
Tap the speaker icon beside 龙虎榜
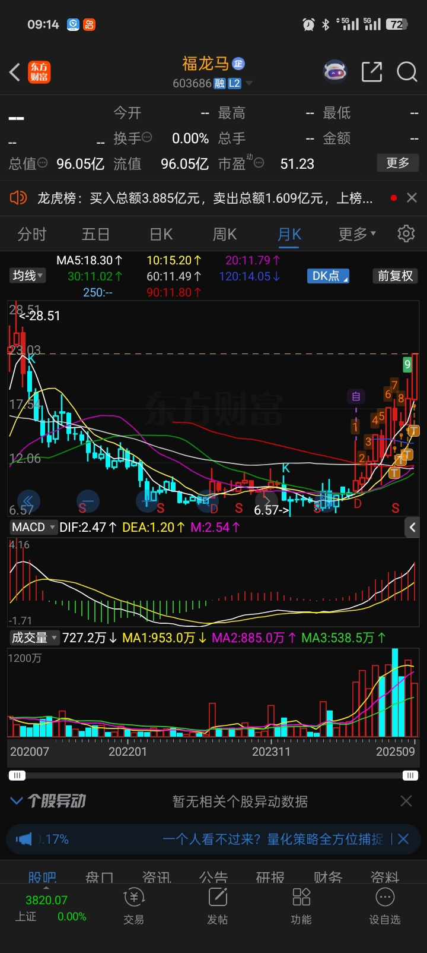click(18, 197)
